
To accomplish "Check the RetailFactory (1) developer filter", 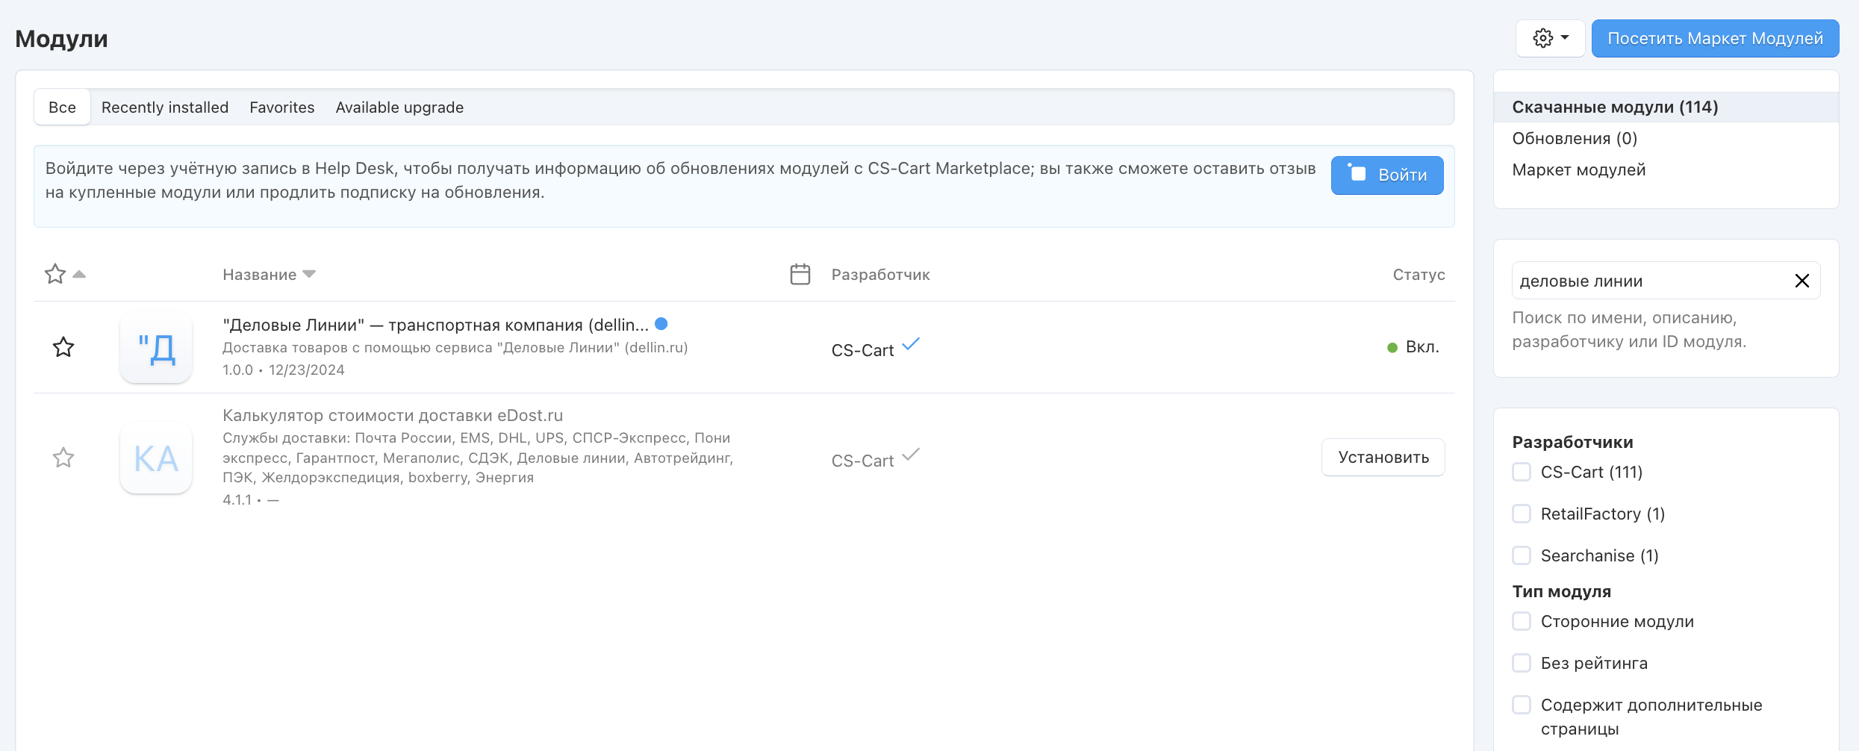I will [x=1521, y=514].
